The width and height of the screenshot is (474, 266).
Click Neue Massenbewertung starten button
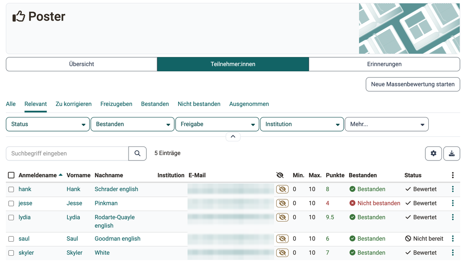click(x=413, y=85)
